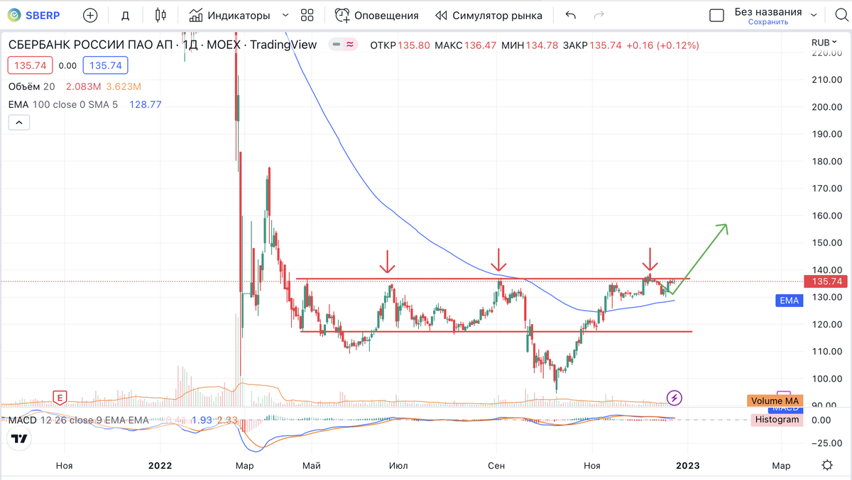Image resolution: width=852 pixels, height=480 pixels.
Task: Redo the chart action
Action: [x=599, y=15]
